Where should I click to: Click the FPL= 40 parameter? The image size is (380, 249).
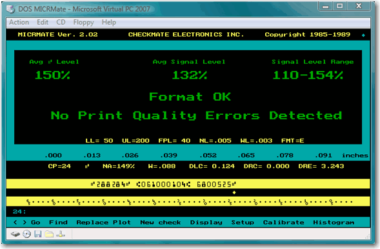pyautogui.click(x=174, y=141)
